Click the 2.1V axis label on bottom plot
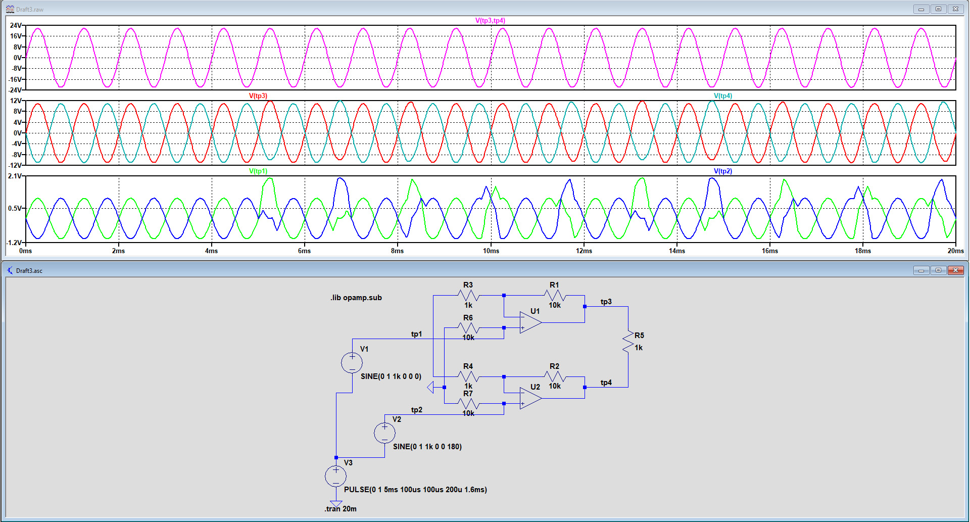970x522 pixels. pos(15,176)
